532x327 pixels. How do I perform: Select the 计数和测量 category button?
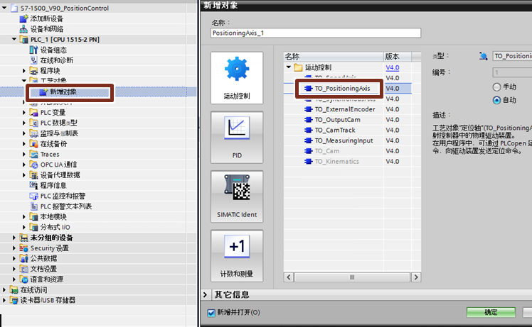[x=237, y=255]
